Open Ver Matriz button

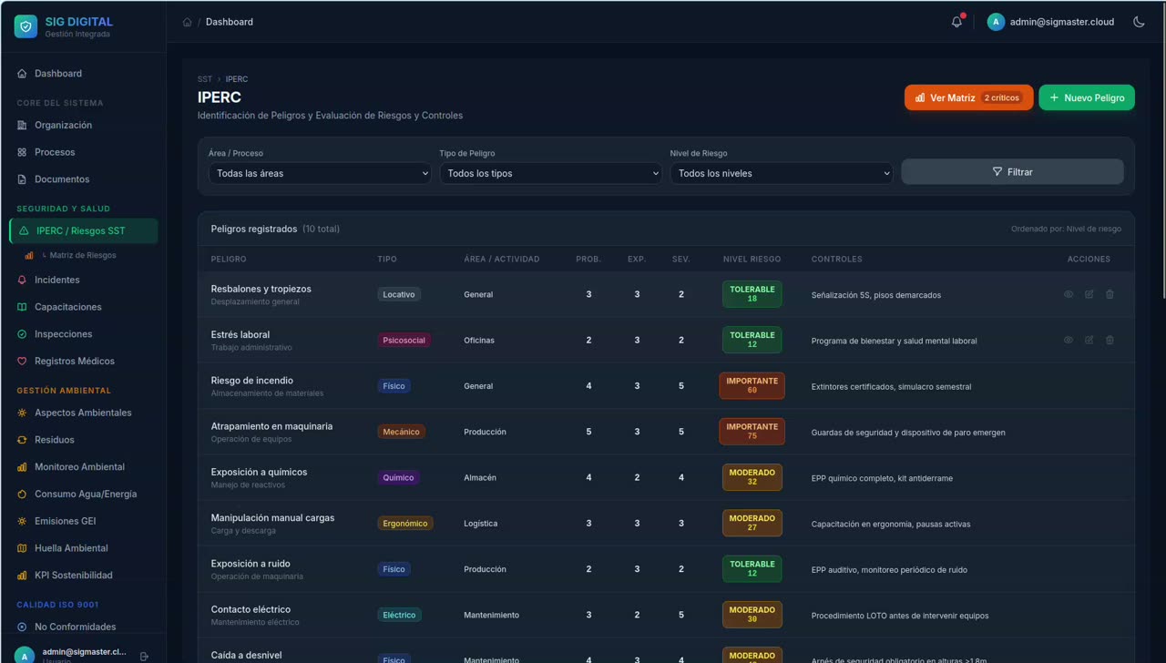click(x=968, y=97)
